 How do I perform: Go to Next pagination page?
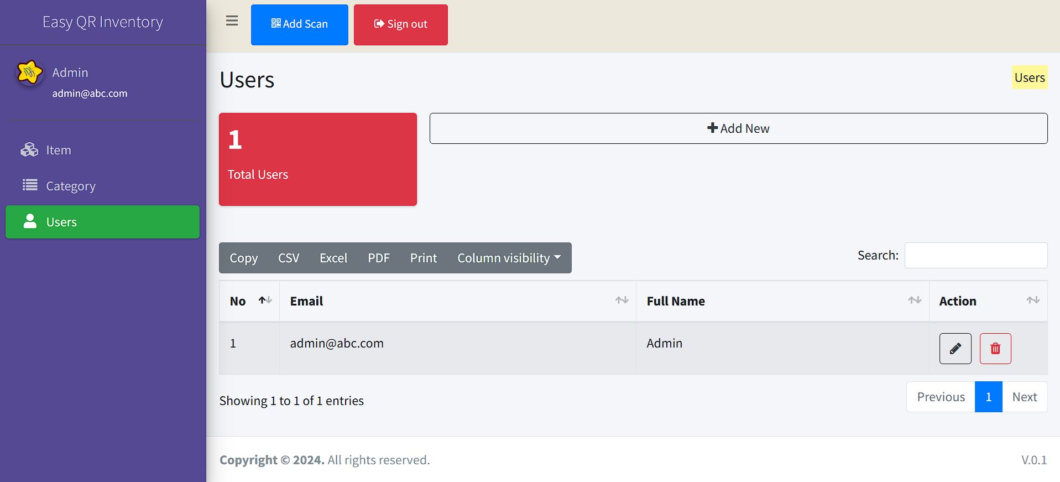(1024, 397)
